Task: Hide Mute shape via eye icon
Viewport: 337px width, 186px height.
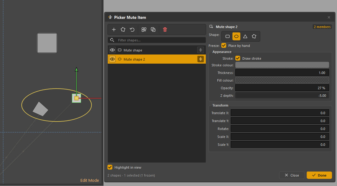Action: (112, 50)
